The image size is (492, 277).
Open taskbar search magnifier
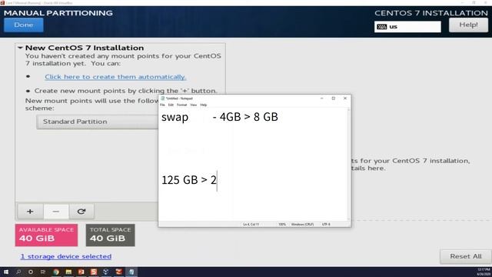pyautogui.click(x=18, y=272)
